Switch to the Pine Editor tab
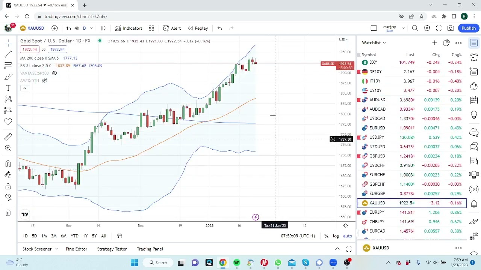The image size is (481, 270). click(76, 249)
